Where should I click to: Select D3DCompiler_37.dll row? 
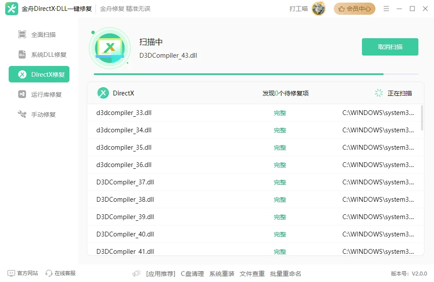[x=256, y=182]
